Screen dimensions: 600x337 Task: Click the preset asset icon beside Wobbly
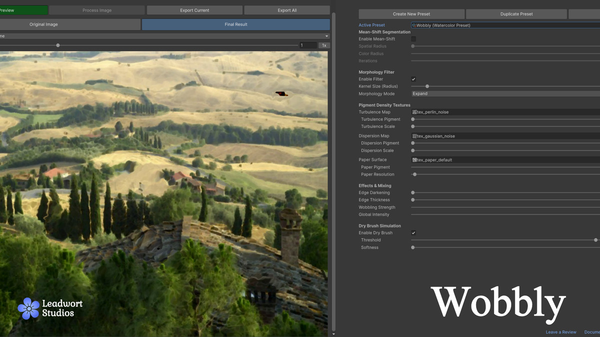(414, 25)
